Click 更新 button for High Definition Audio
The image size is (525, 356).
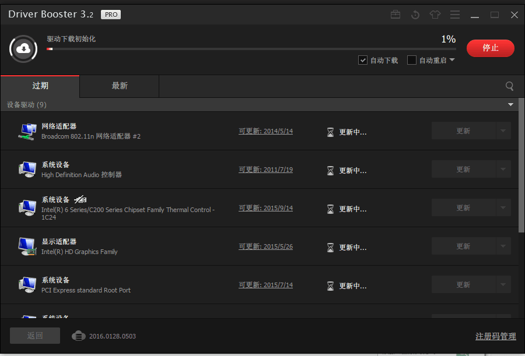463,170
